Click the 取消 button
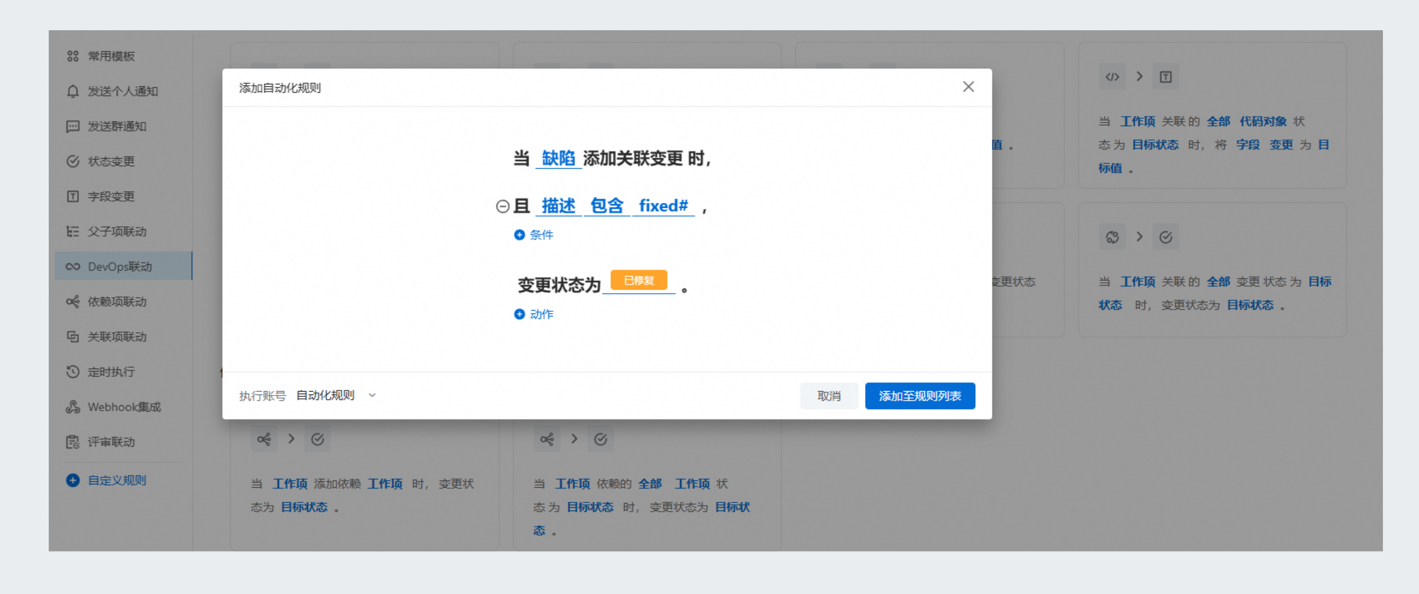 828,396
